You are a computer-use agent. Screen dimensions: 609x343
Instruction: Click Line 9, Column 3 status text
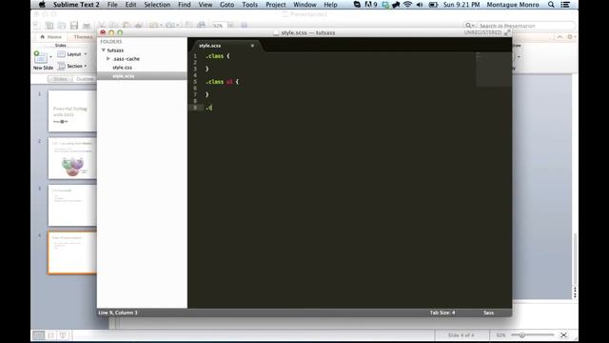click(118, 313)
